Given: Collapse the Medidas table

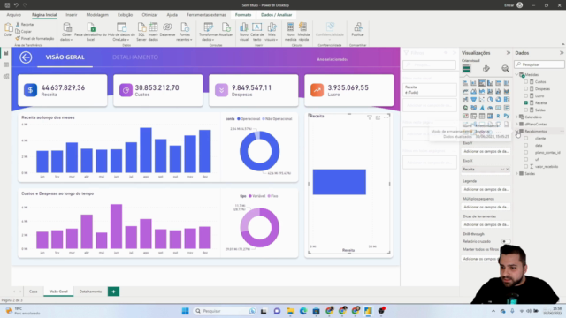Looking at the screenshot, I should click(x=516, y=74).
